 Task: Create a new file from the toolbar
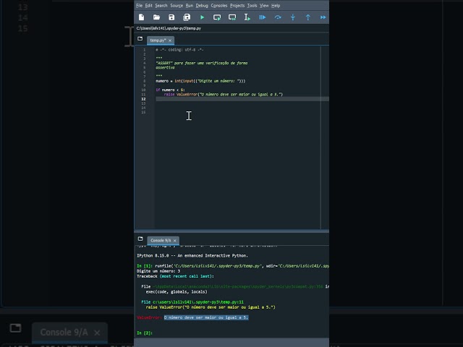click(x=142, y=17)
